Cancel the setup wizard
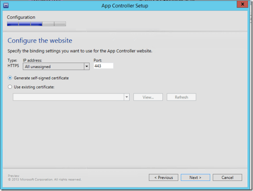The width and height of the screenshot is (253, 191). pos(227,177)
